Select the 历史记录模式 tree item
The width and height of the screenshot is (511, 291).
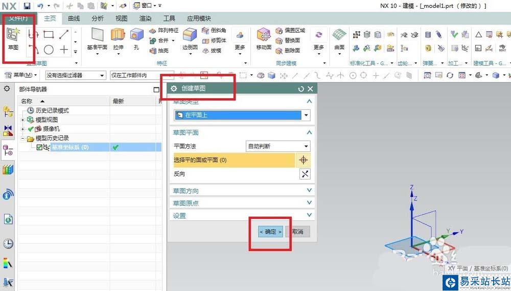tap(52, 110)
